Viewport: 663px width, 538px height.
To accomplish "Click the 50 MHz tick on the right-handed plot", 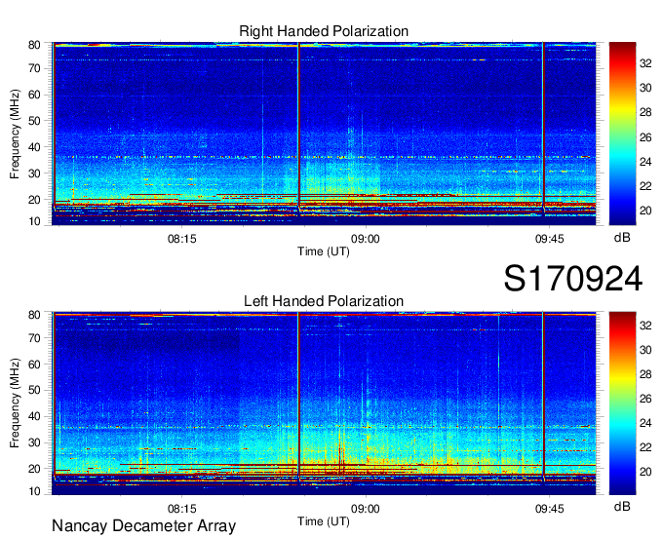I will pos(34,121).
